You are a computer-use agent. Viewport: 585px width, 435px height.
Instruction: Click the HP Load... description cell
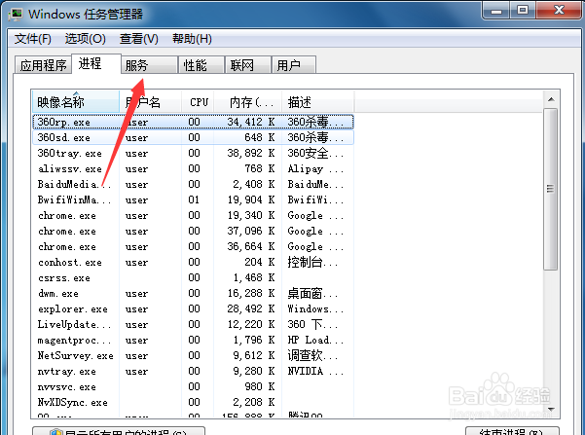(315, 341)
